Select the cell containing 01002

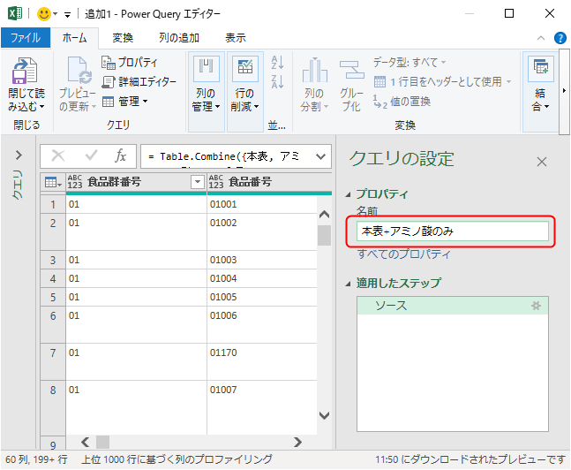tap(262, 231)
